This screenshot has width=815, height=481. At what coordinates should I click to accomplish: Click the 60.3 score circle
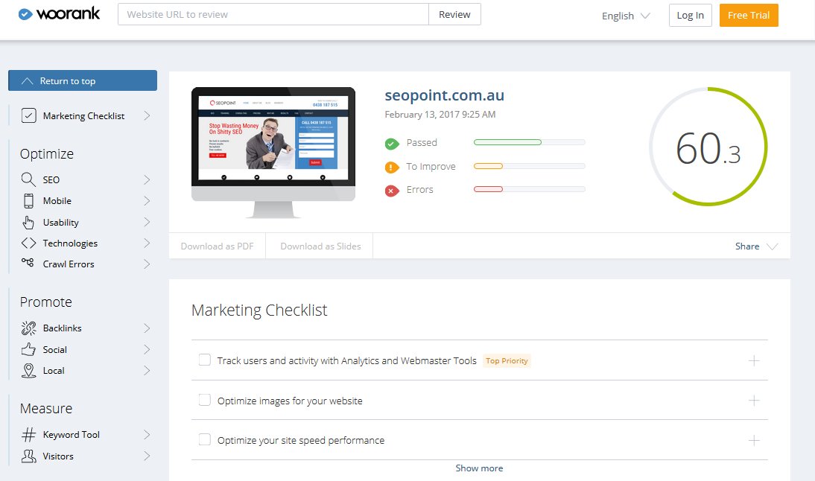tap(708, 147)
